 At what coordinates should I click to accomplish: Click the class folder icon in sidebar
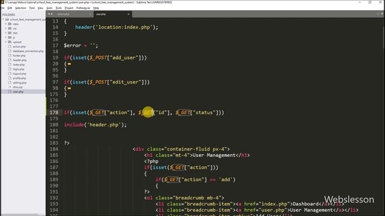point(10,24)
